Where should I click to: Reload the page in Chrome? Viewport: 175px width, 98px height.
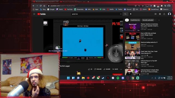coord(41,6)
